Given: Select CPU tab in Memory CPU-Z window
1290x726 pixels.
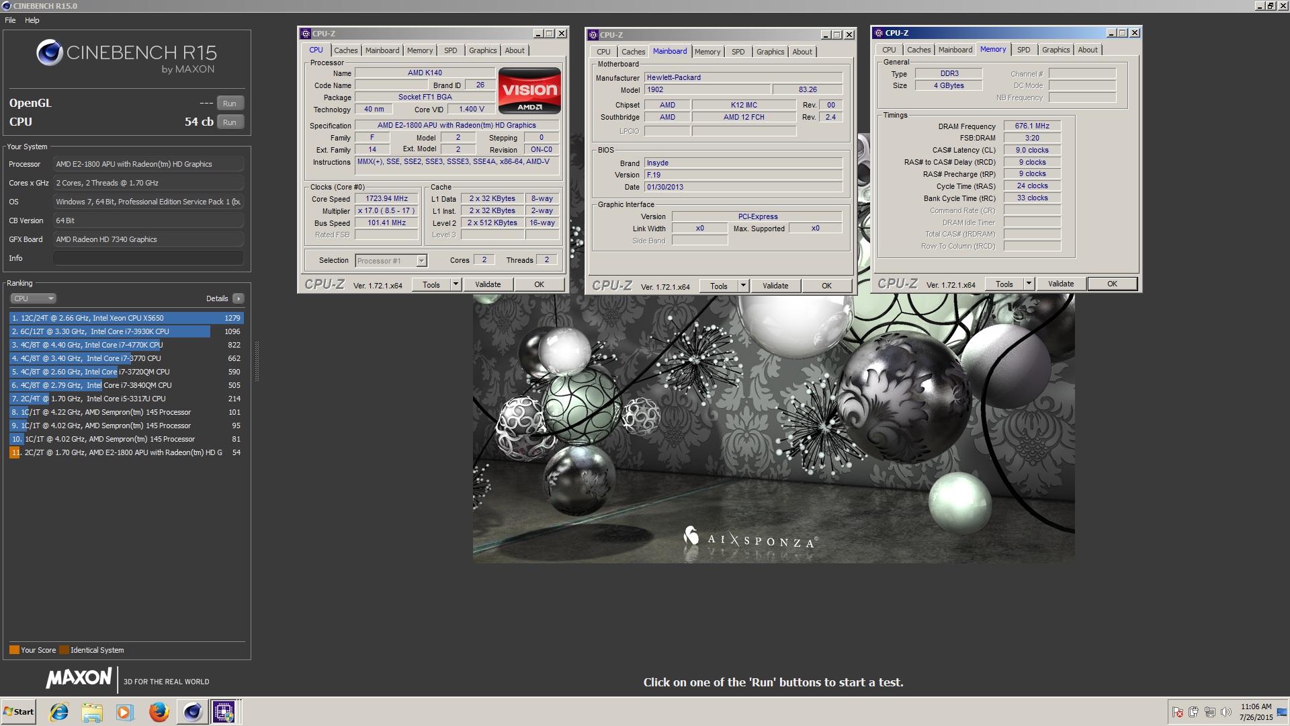Looking at the screenshot, I should coord(889,50).
